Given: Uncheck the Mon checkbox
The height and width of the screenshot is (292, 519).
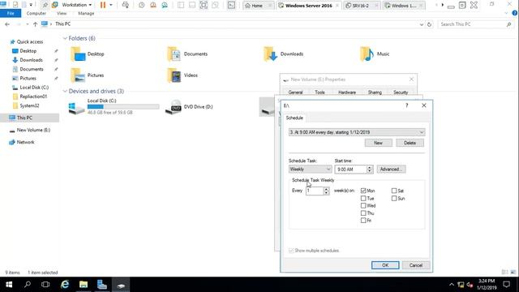Looking at the screenshot, I should pyautogui.click(x=363, y=191).
